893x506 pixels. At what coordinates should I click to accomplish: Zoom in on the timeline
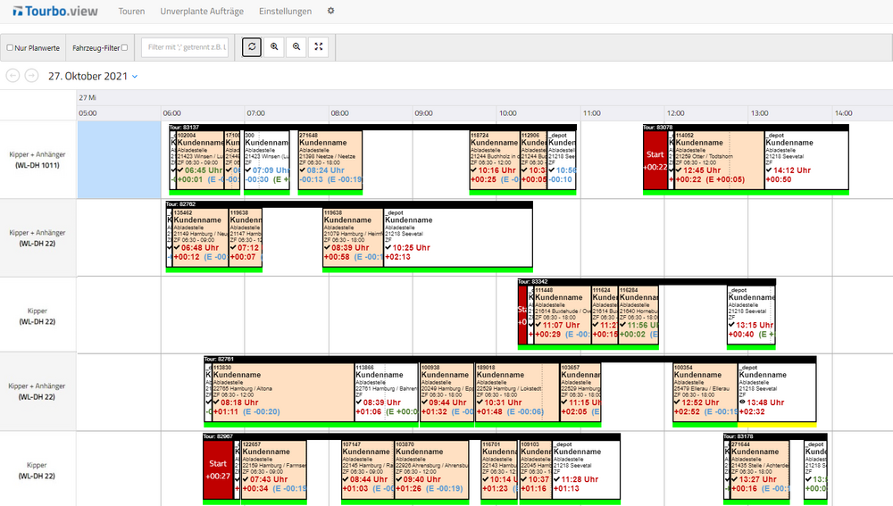pyautogui.click(x=274, y=46)
